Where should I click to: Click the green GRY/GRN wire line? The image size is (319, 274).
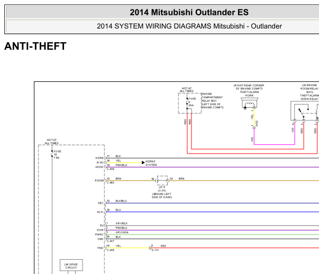tap(212, 234)
